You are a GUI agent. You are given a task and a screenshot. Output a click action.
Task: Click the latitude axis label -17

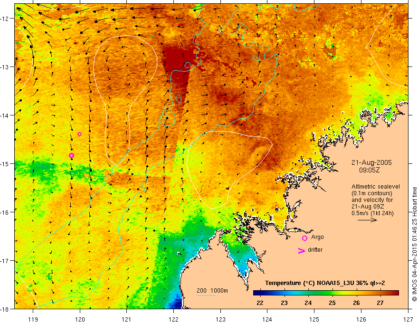pyautogui.click(x=5, y=261)
